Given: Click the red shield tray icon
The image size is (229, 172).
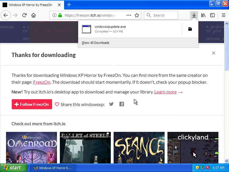Looking at the screenshot, I should (208, 168).
